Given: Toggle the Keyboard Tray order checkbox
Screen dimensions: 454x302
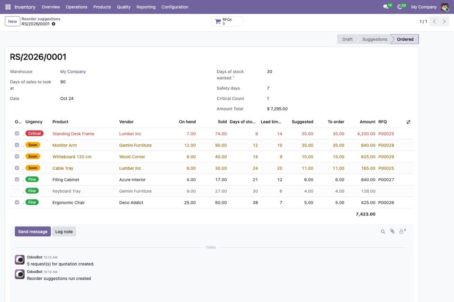Looking at the screenshot, I should (17, 191).
